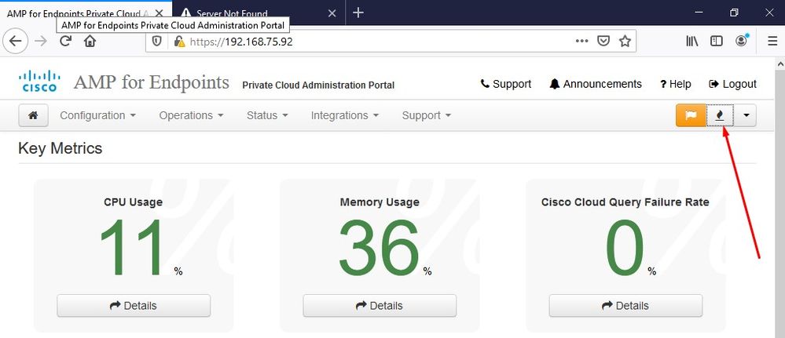The width and height of the screenshot is (785, 338).
Task: Click the browser forward arrow
Action: pos(41,41)
